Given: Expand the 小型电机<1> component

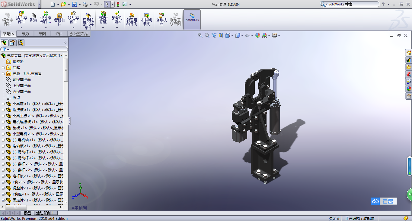Looking at the screenshot, I should point(3,134).
